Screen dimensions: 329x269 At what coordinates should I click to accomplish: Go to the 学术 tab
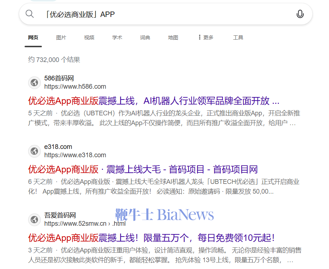117,38
